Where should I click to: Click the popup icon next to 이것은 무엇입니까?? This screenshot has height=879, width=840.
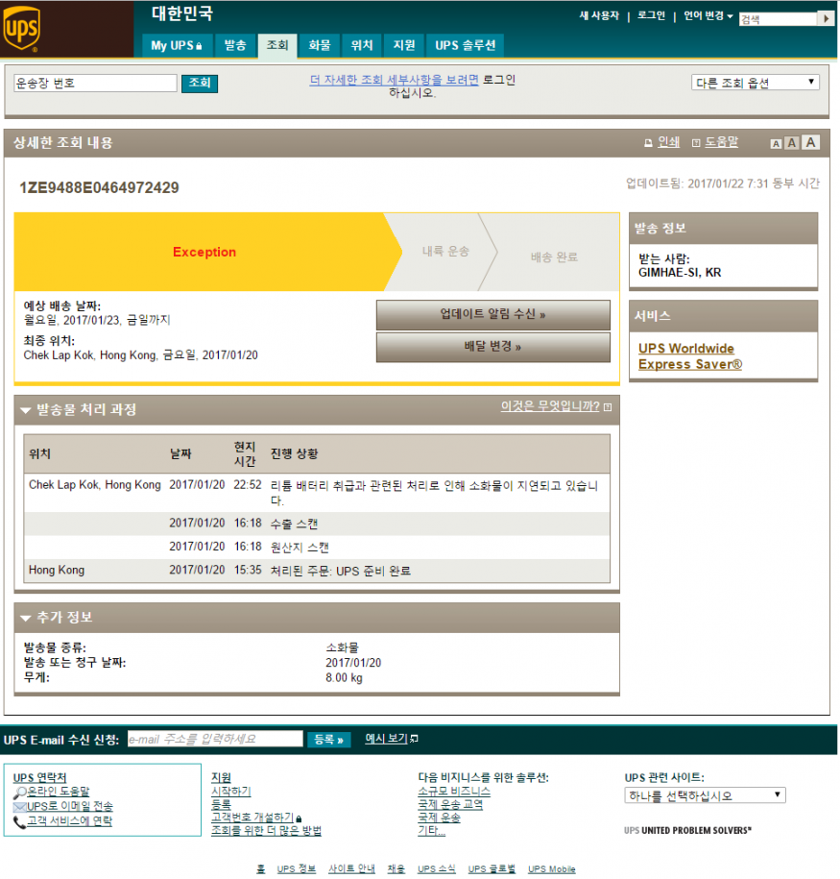pyautogui.click(x=608, y=407)
